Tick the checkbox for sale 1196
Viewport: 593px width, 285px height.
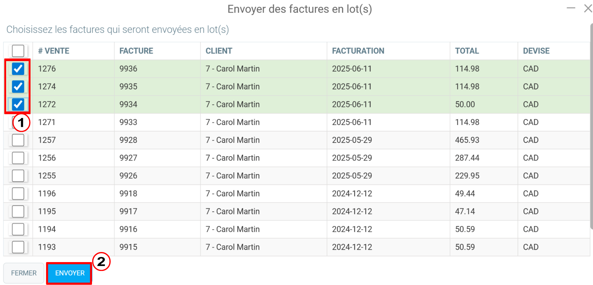(x=18, y=194)
